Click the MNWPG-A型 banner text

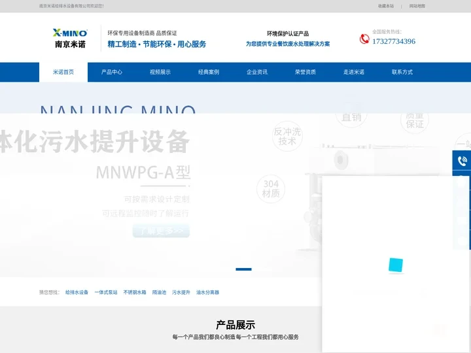tap(143, 173)
